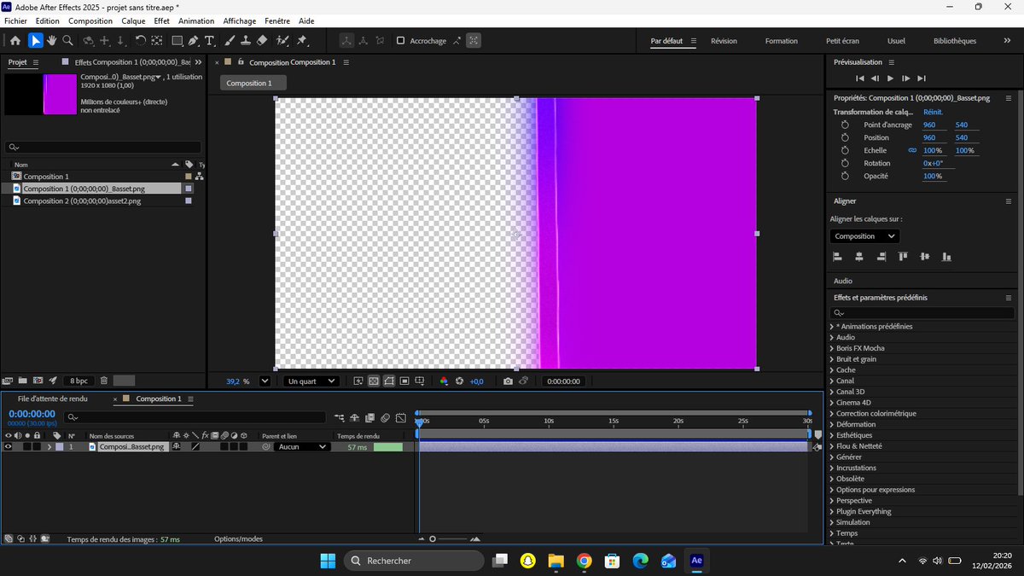Open the resolution dropdown set to Un quart
The width and height of the screenshot is (1024, 576).
tap(311, 381)
